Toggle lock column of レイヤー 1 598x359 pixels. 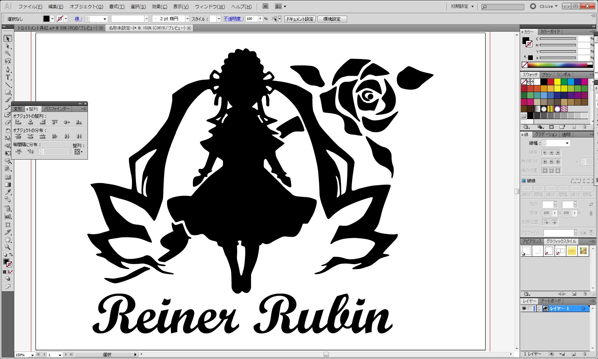(530, 309)
